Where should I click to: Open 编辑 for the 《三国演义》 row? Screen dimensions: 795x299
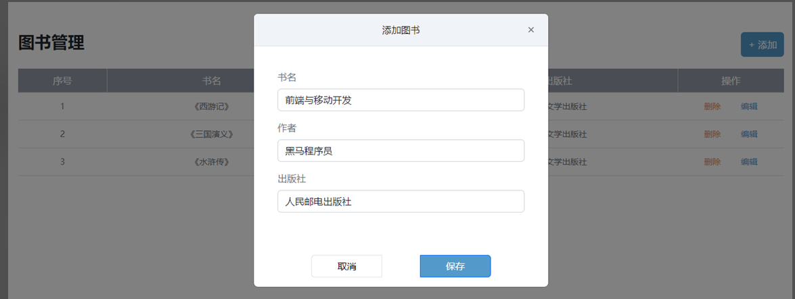[749, 134]
